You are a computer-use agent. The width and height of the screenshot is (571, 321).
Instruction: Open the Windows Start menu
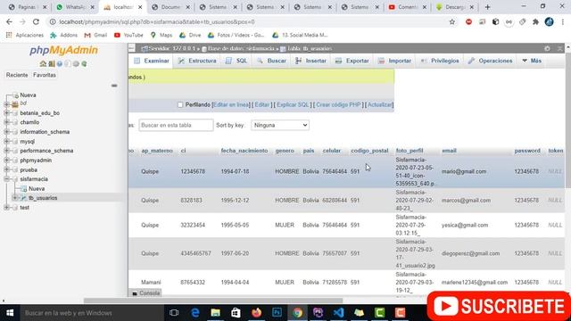pos(10,313)
